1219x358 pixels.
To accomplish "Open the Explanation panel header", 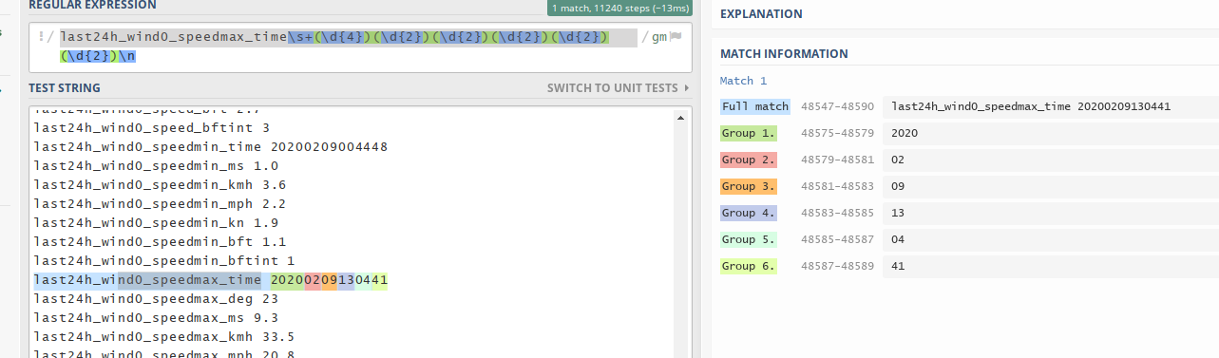I will tap(761, 13).
